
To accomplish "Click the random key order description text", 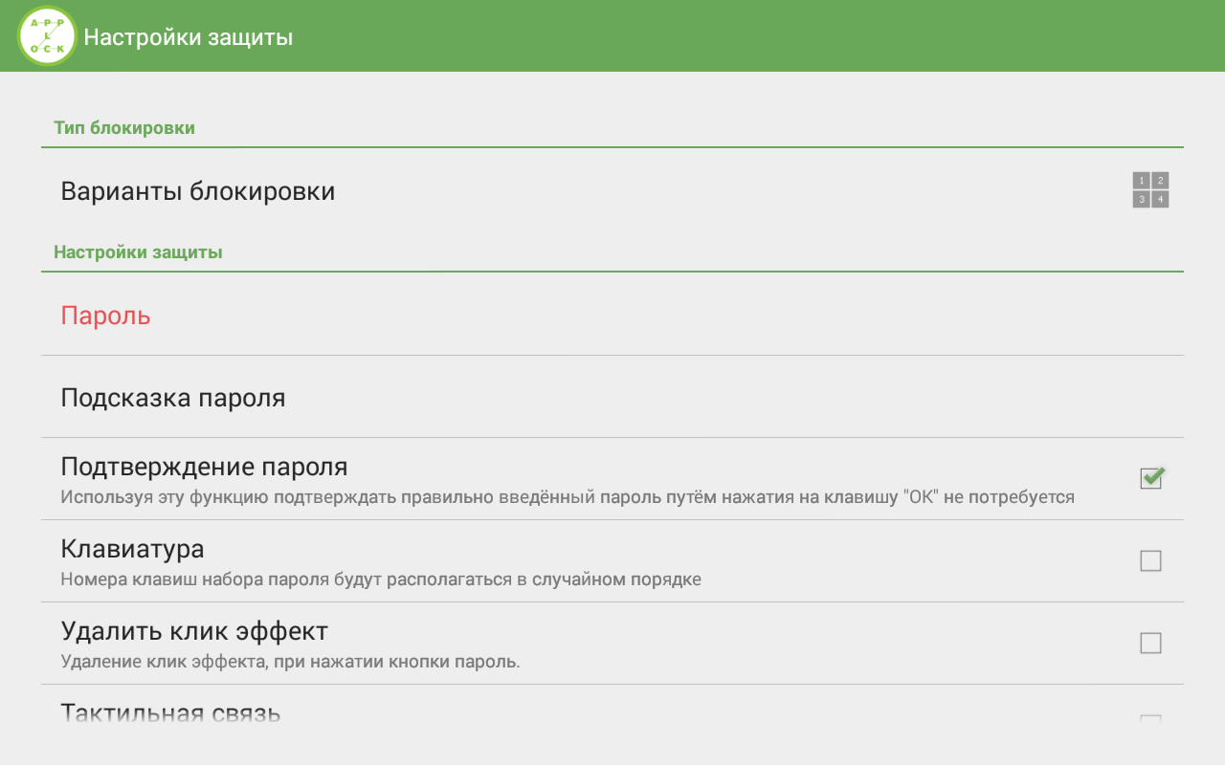I will tap(381, 579).
